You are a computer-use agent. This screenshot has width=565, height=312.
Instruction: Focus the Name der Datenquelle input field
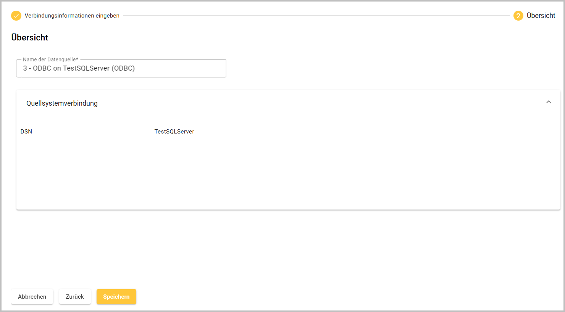pos(121,69)
